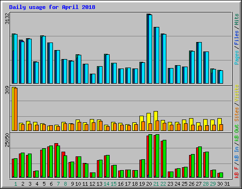242x189 pixels.
Task: Click the cyan pages bar for day 12
Action: click(x=94, y=78)
